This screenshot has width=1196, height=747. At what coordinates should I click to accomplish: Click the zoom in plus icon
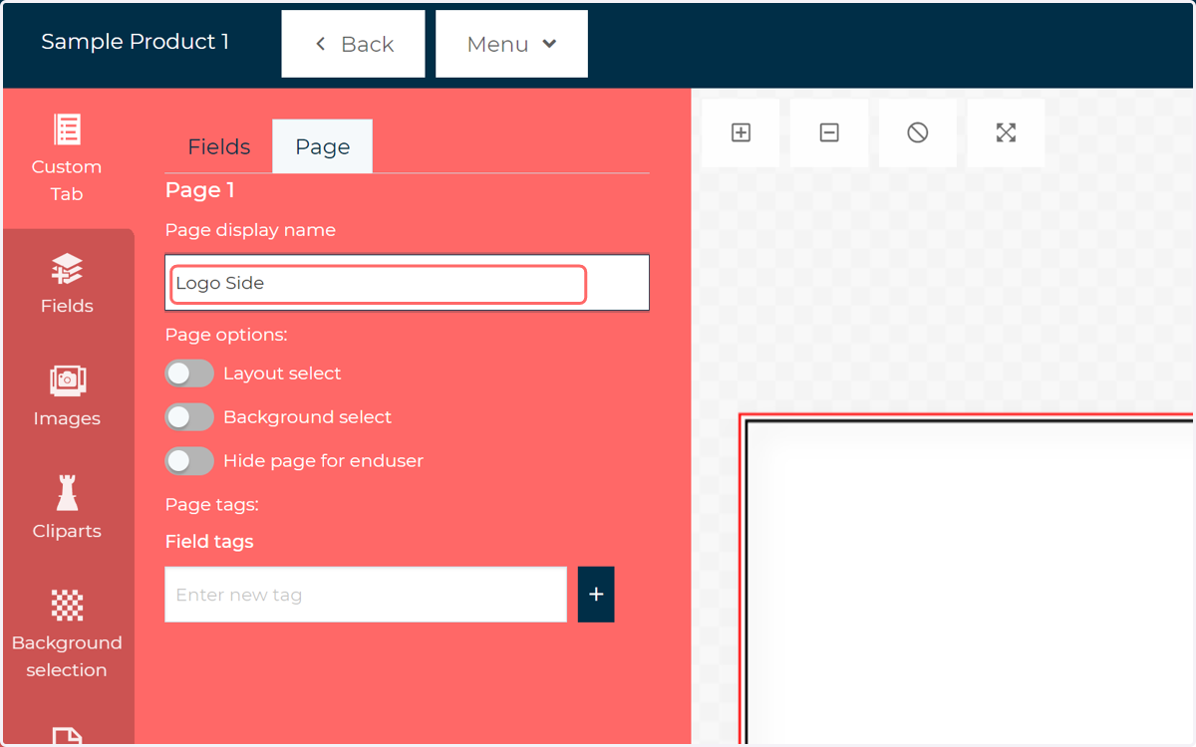741,132
